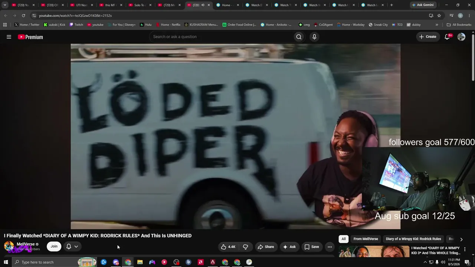This screenshot has height=267, width=475.
Task: Open the Windows Start menu
Action: pos(6,262)
